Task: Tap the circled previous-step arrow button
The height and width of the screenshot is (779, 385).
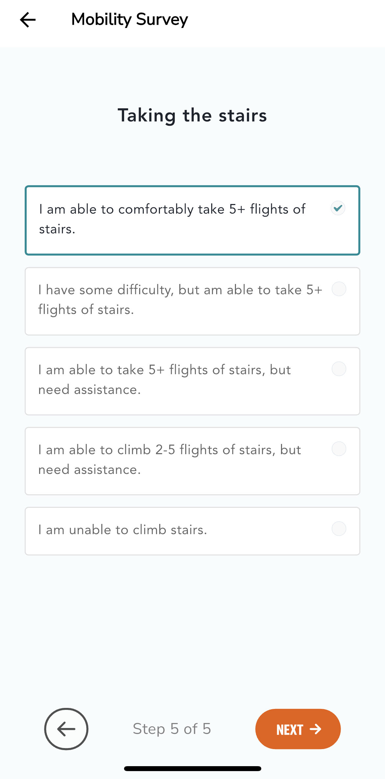Action: [x=66, y=729]
